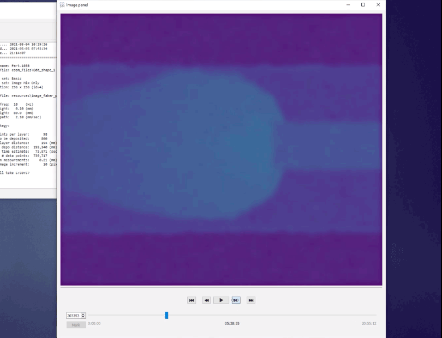Bring the Part-103B log window to front

[x=27, y=109]
